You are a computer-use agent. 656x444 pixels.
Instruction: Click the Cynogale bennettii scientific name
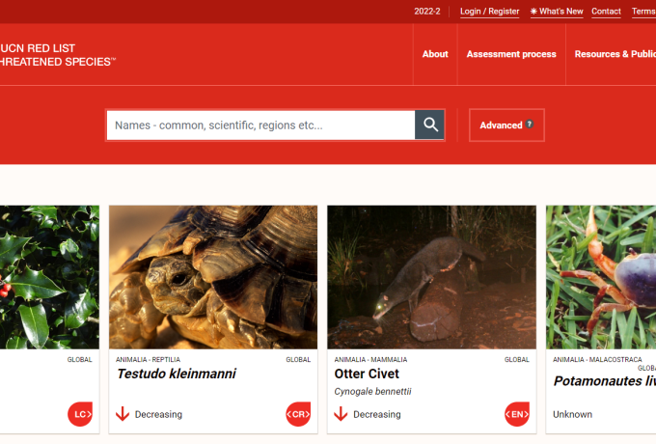click(x=372, y=392)
